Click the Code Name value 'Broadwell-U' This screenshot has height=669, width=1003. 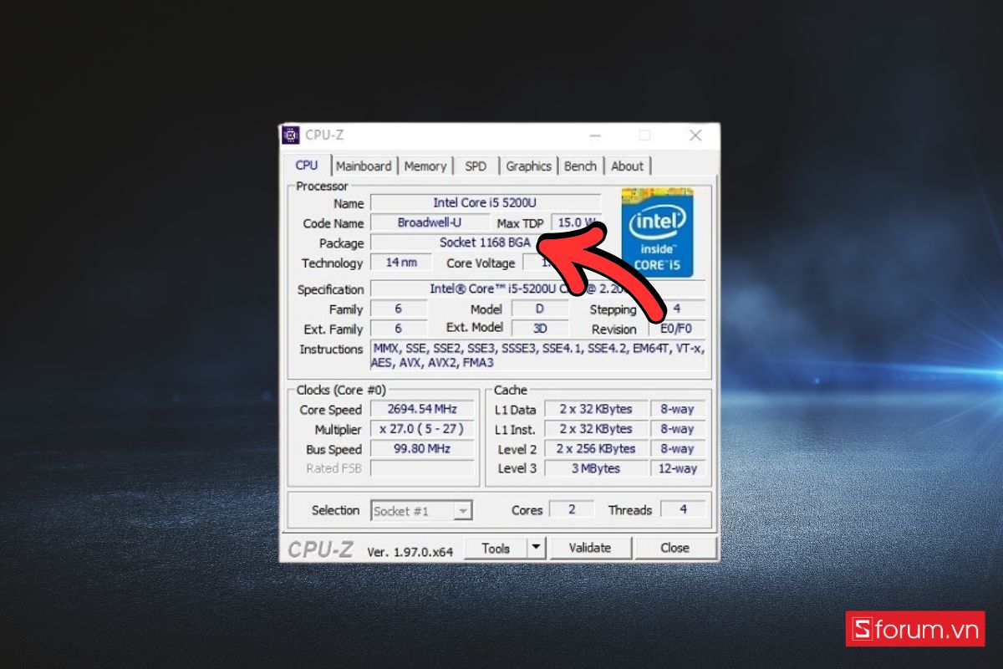[x=430, y=222]
